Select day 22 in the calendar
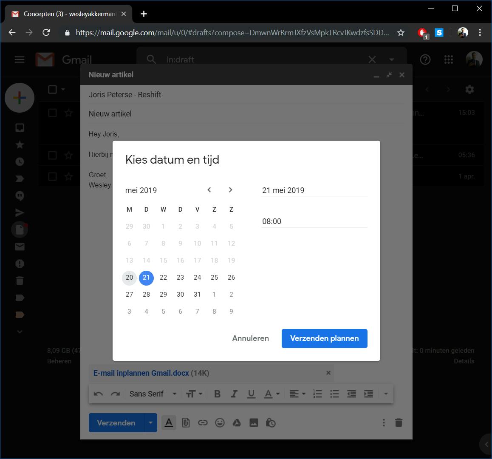 [163, 278]
